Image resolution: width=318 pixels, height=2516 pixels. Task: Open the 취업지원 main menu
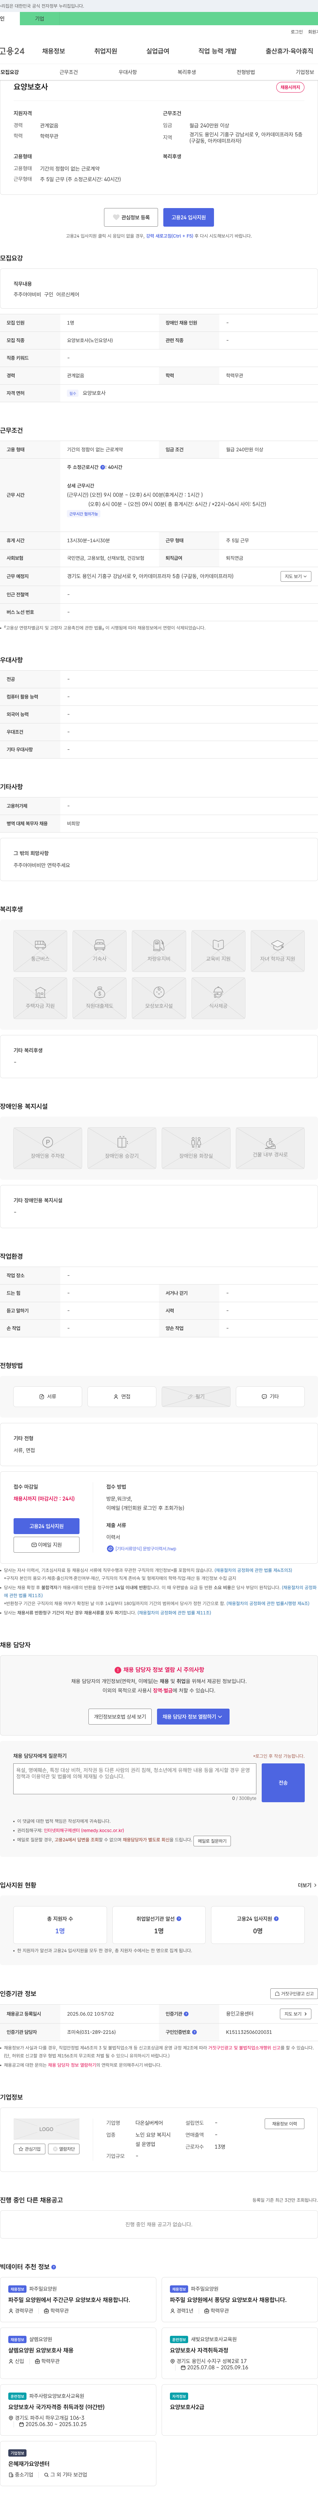(105, 51)
